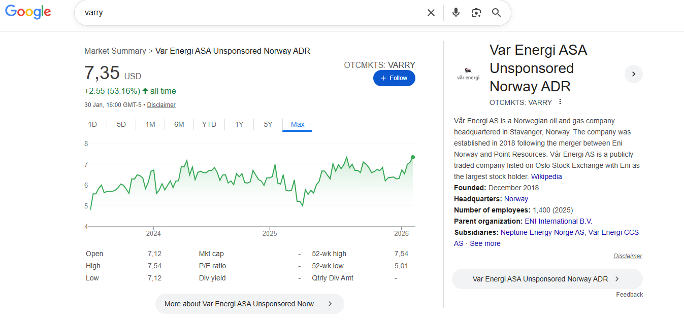The image size is (684, 321).
Task: Click See more under Subsidiaries
Action: click(485, 243)
